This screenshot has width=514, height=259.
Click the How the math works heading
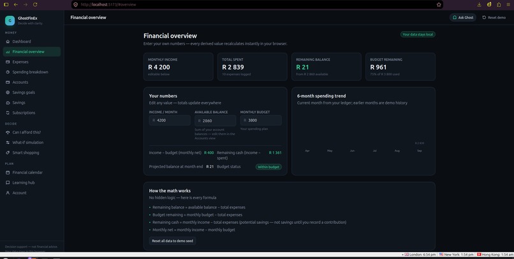pos(170,191)
